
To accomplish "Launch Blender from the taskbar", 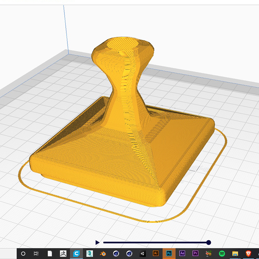I will [103, 253].
